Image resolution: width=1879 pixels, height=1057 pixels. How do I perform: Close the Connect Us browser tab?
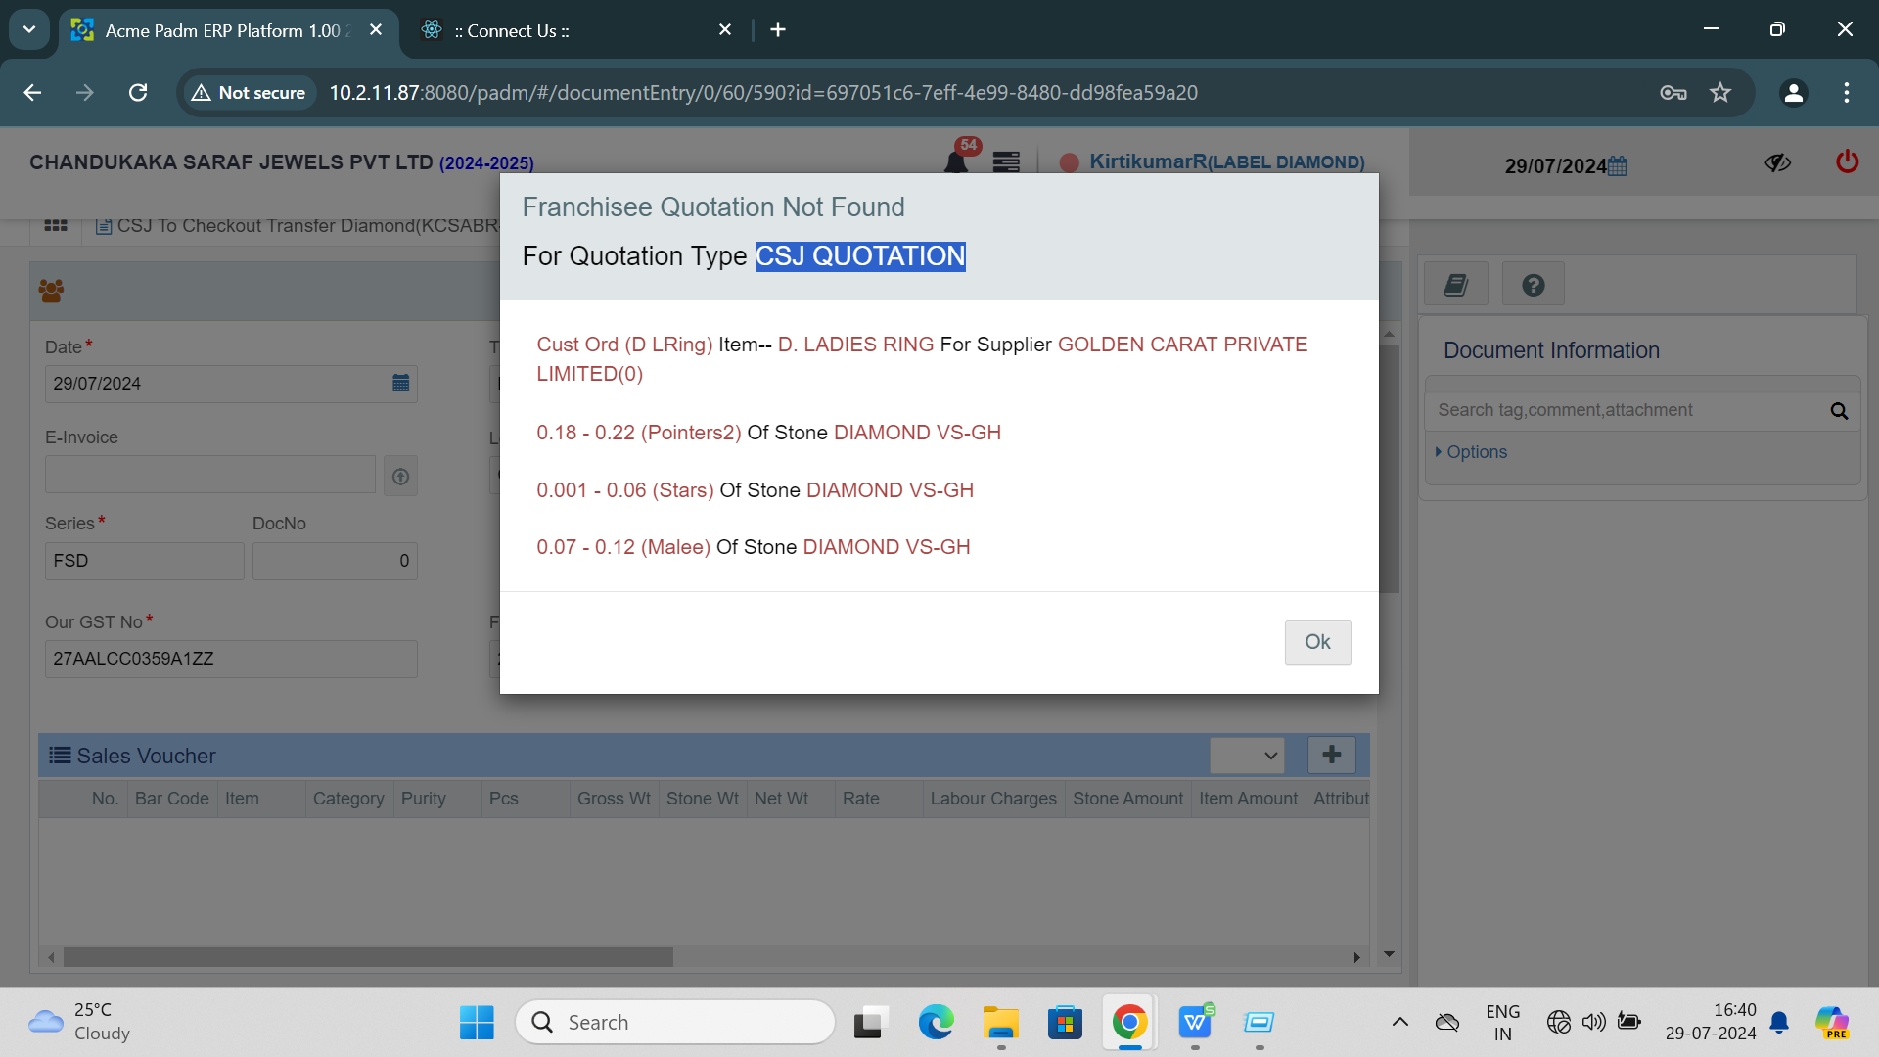(x=725, y=30)
